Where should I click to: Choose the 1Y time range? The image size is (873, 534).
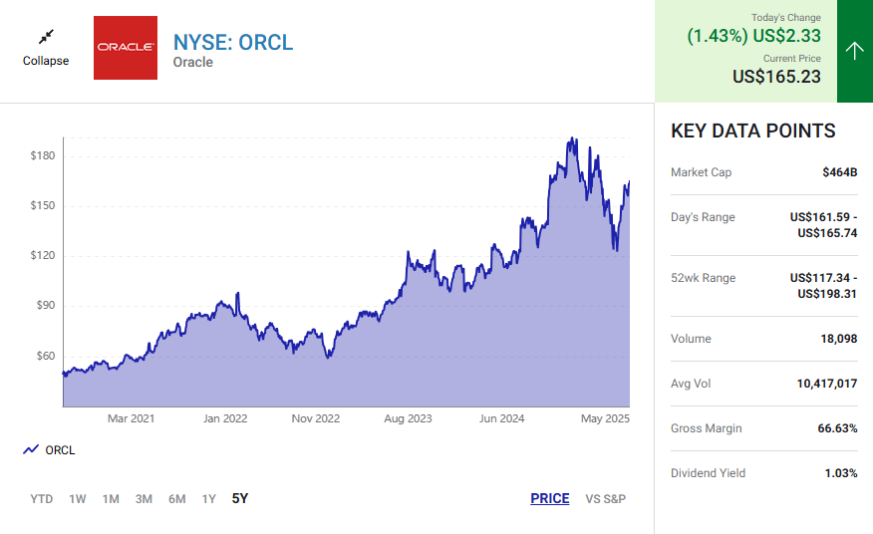209,499
